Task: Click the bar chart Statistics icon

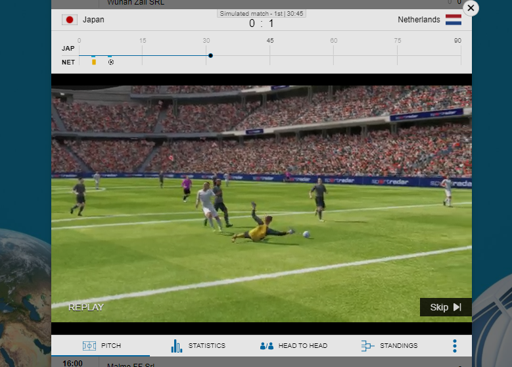Action: tap(176, 346)
